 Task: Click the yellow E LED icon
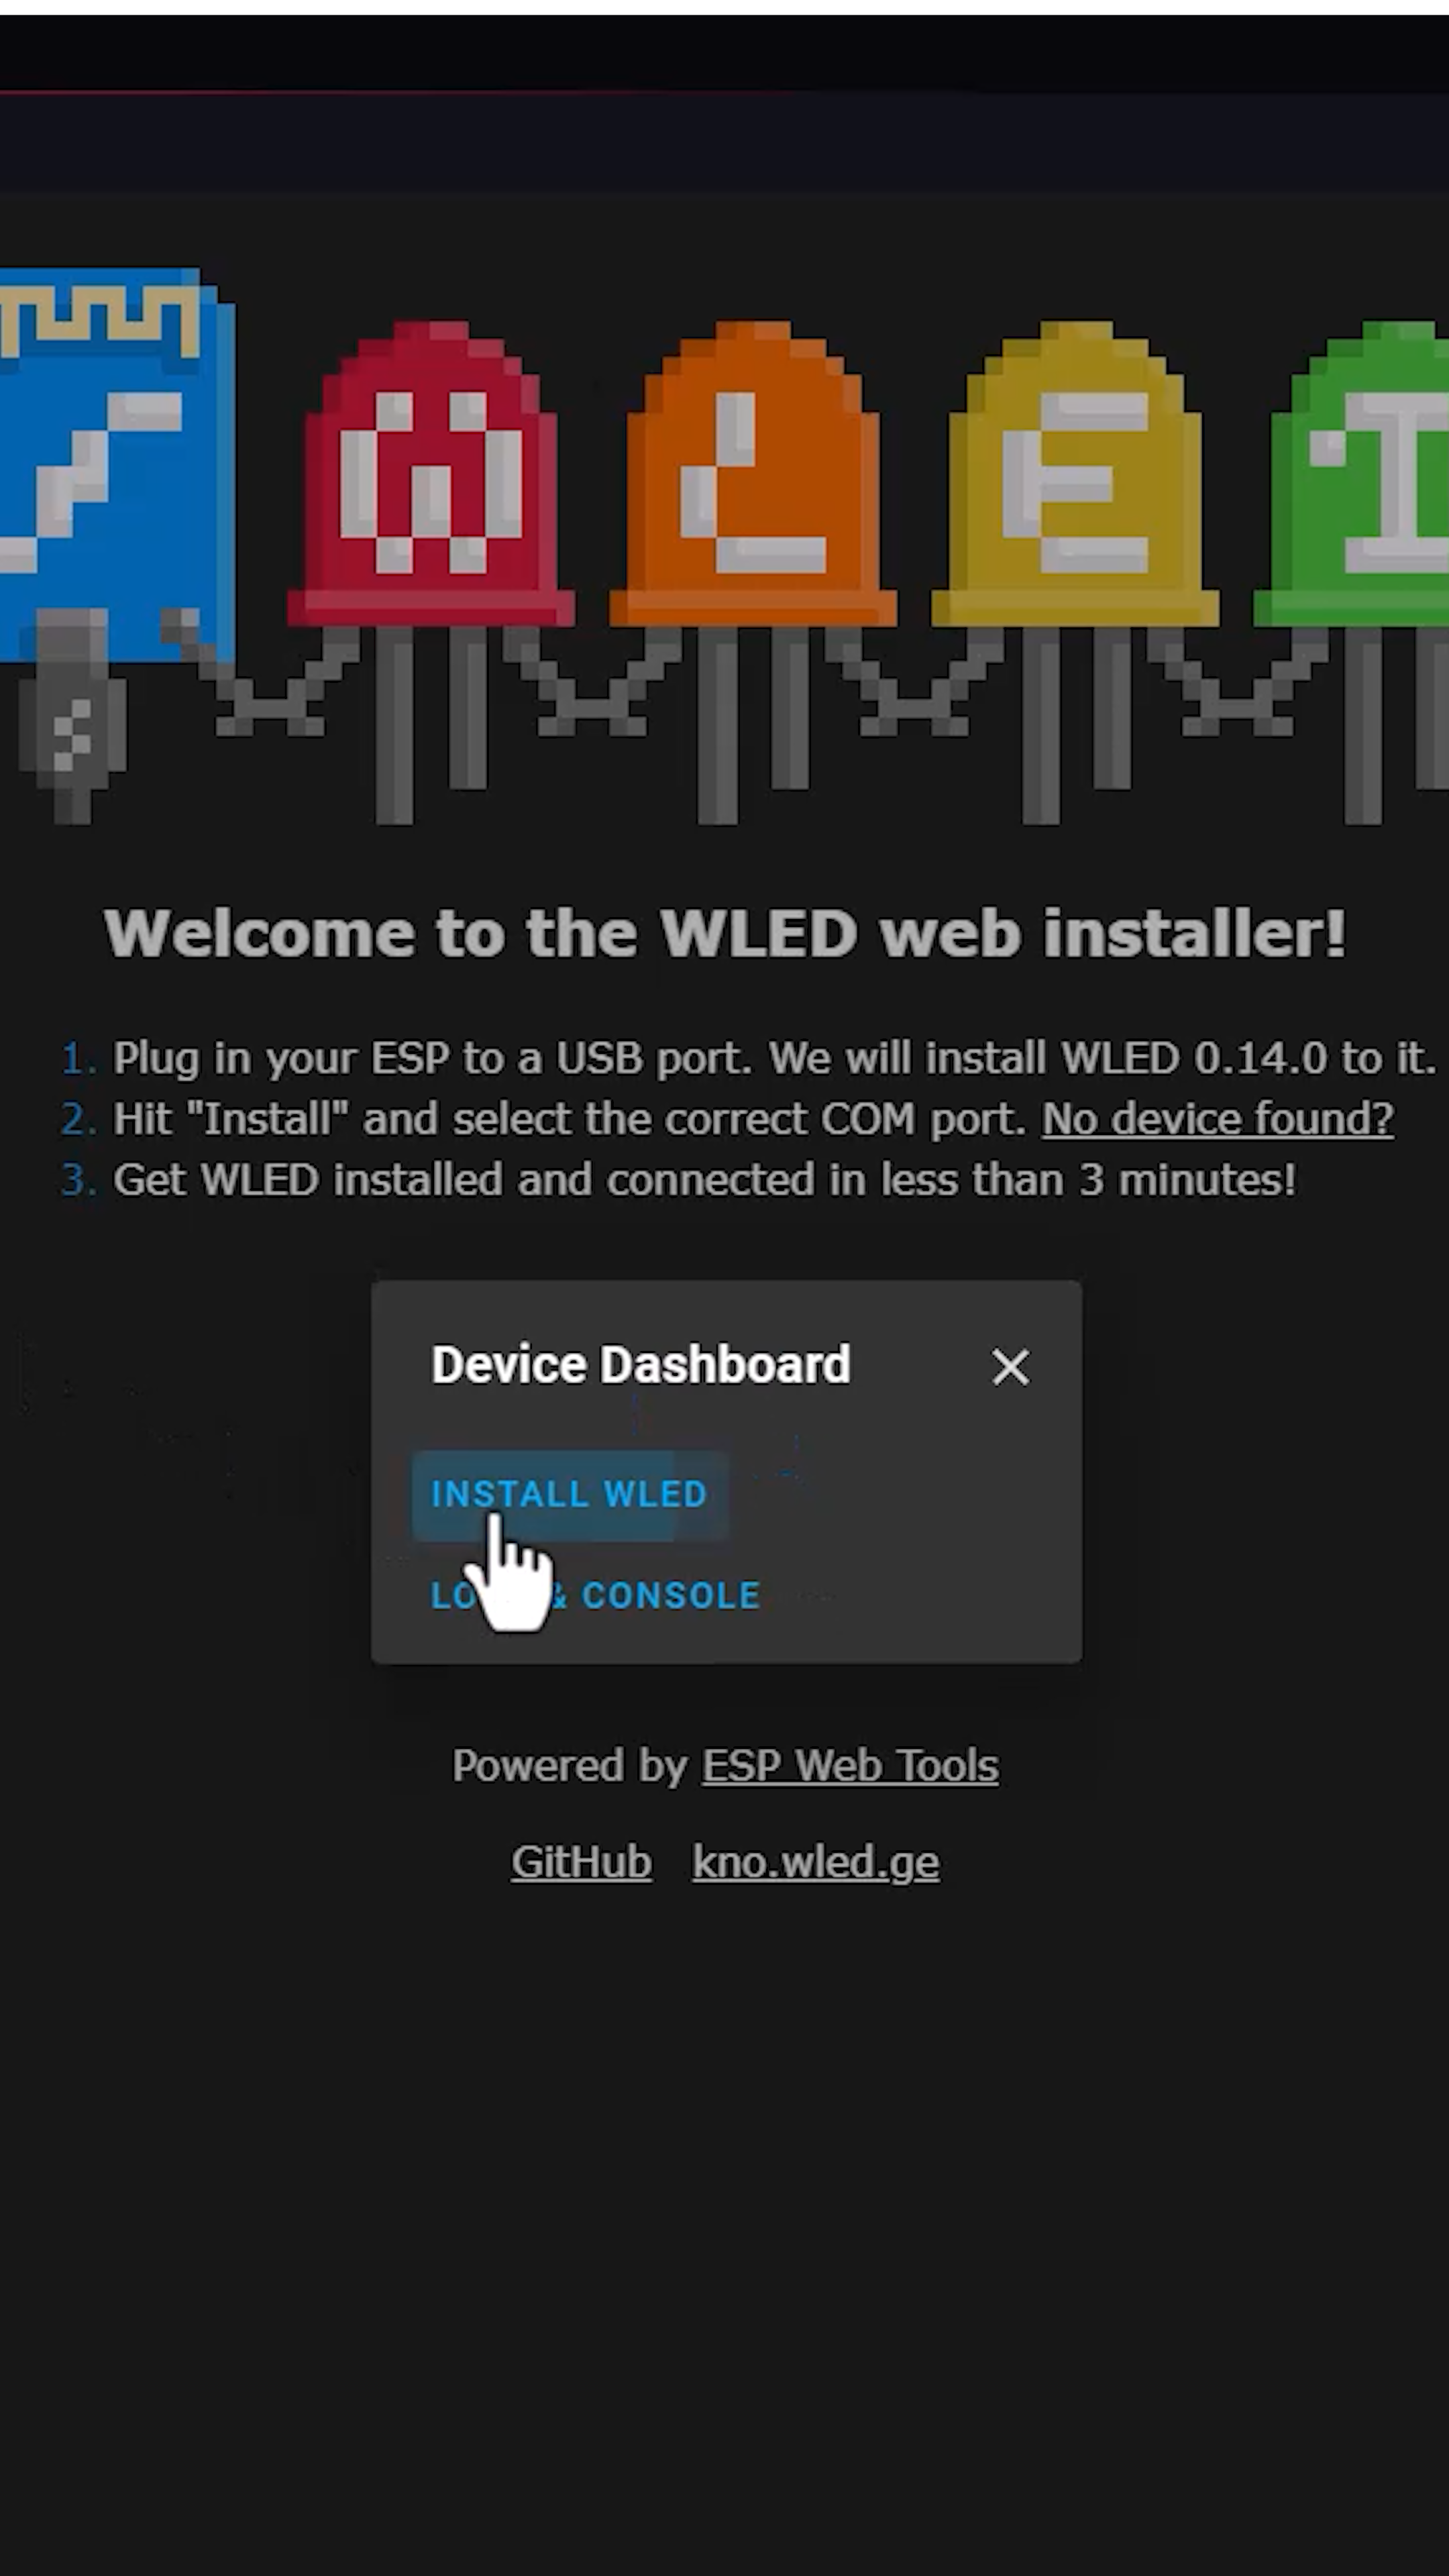click(x=1075, y=475)
